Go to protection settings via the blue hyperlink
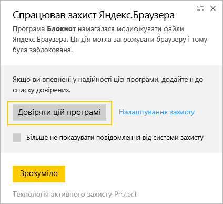 tap(157, 112)
